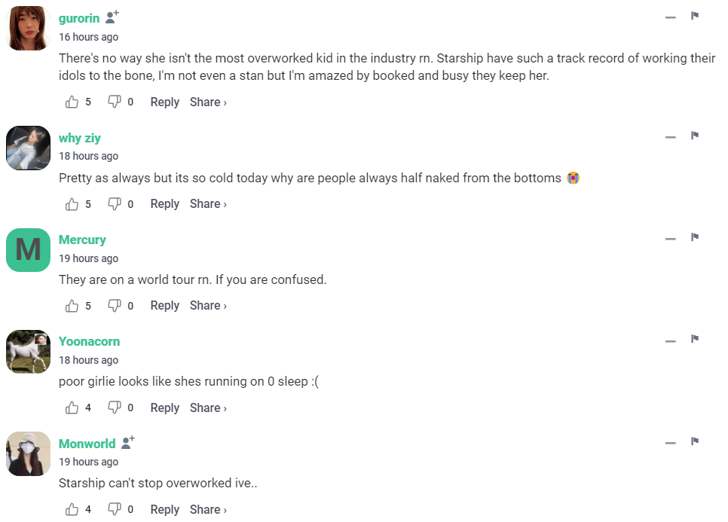Open Share dropdown on Monworld's comment

click(208, 509)
